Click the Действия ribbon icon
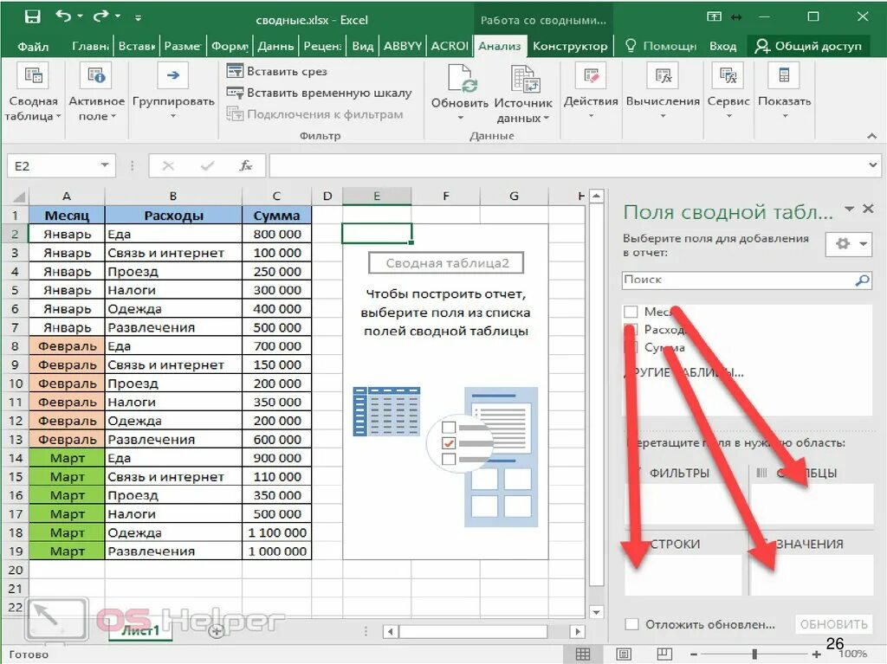887x664 pixels. point(591,76)
